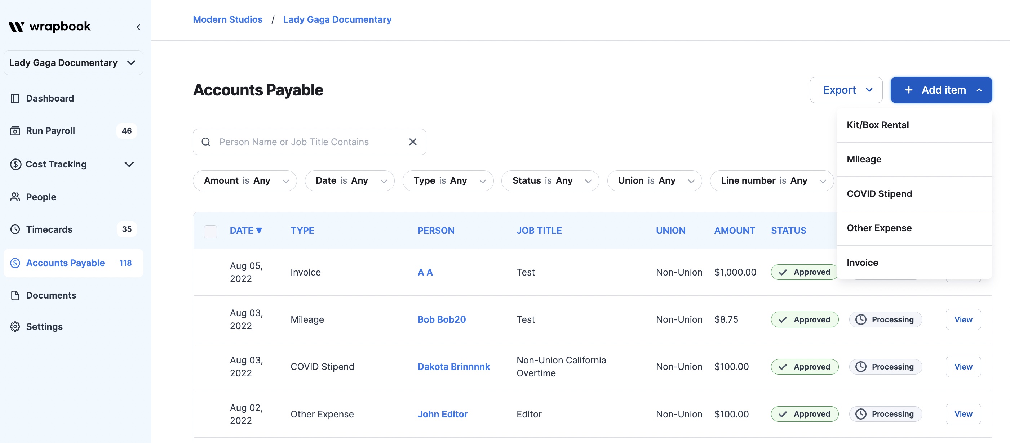The image size is (1010, 443).
Task: Click the People sidebar icon
Action: pyautogui.click(x=15, y=197)
